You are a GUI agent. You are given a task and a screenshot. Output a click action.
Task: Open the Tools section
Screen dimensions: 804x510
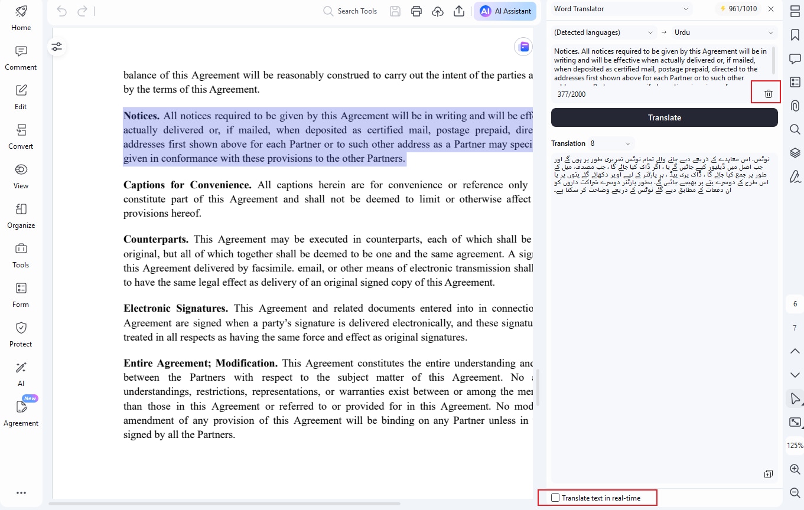[x=21, y=256]
